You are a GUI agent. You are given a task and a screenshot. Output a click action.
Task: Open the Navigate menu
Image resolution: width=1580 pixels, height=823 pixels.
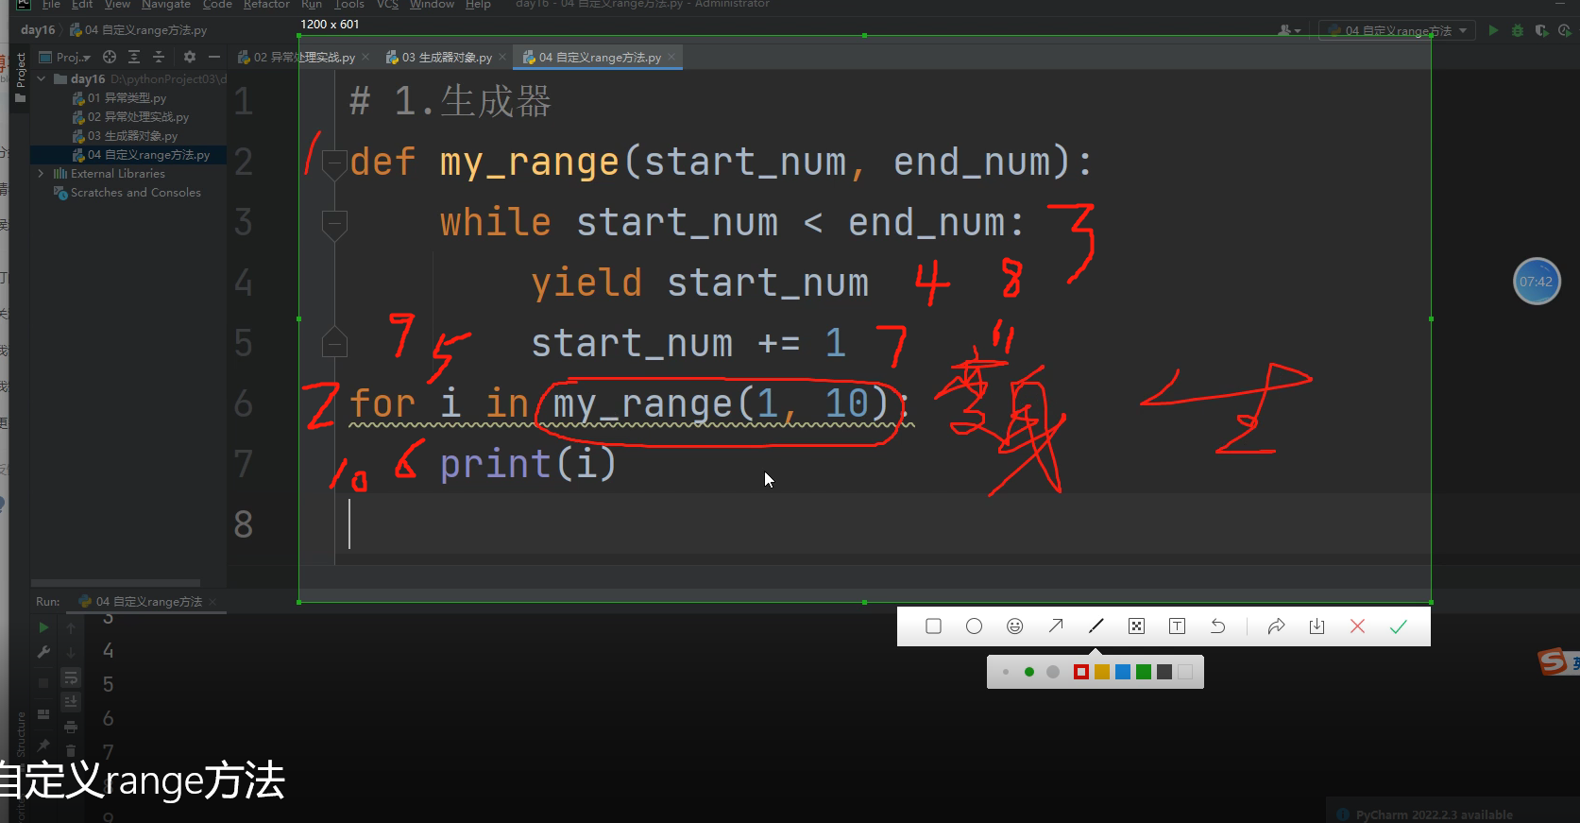[x=166, y=5]
